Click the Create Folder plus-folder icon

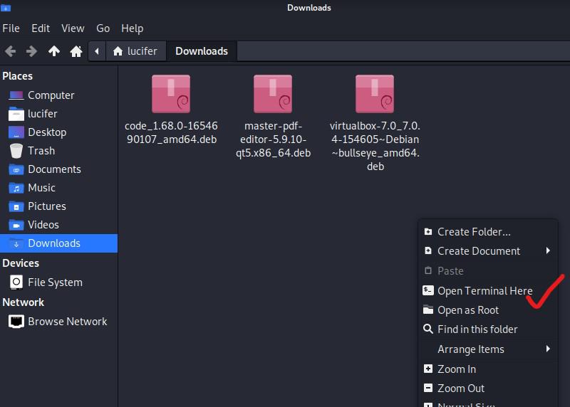tap(428, 232)
